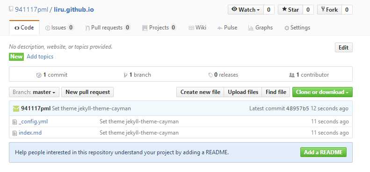Viewport: 370px width, 172px height.
Task: Edit the repository description
Action: tap(343, 47)
